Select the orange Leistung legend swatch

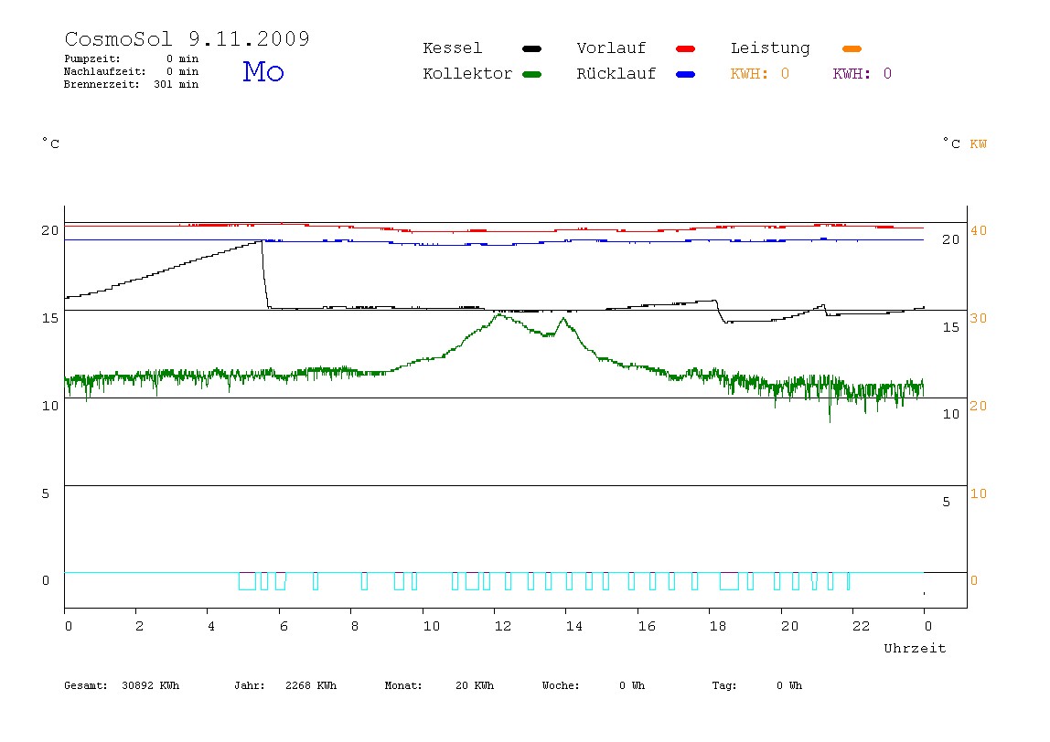pyautogui.click(x=852, y=48)
